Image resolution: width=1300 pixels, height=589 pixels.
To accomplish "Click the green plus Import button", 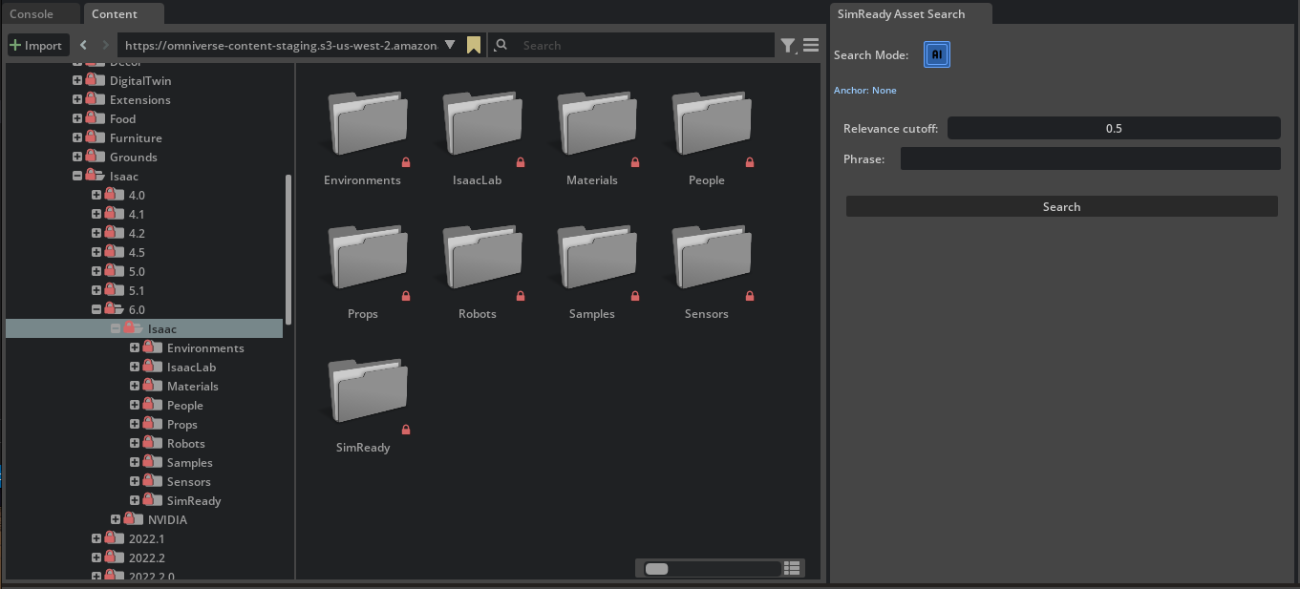I will tap(36, 45).
